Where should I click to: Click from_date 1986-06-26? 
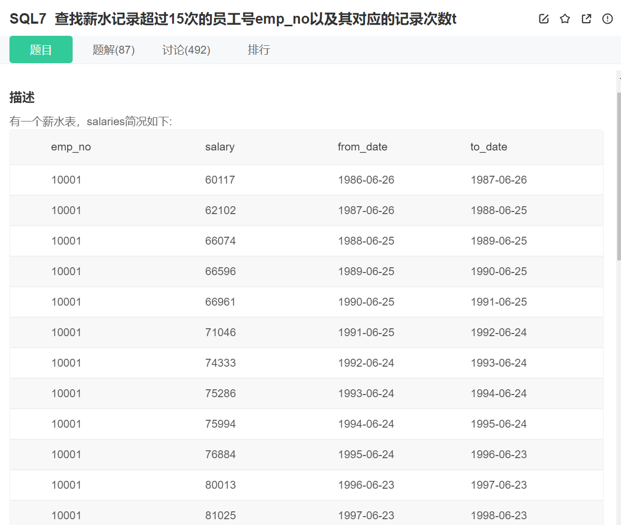point(366,180)
